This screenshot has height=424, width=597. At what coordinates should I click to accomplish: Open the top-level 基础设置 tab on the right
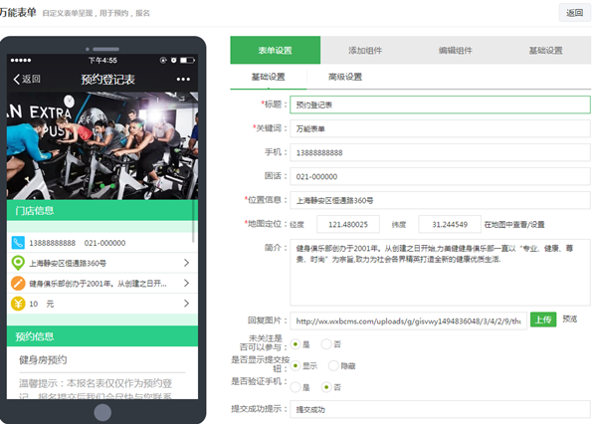546,51
